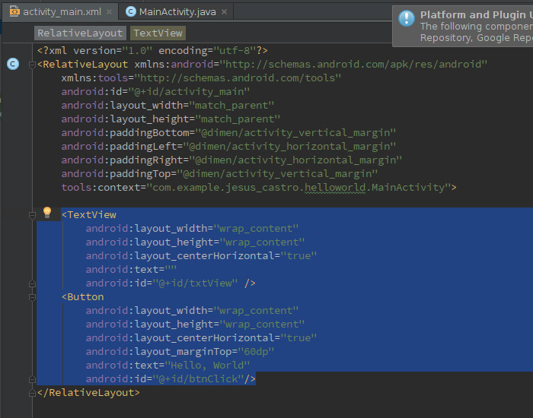533x418 pixels.
Task: Click Button's layout_centerHorizontal attribute
Action: coord(201,338)
